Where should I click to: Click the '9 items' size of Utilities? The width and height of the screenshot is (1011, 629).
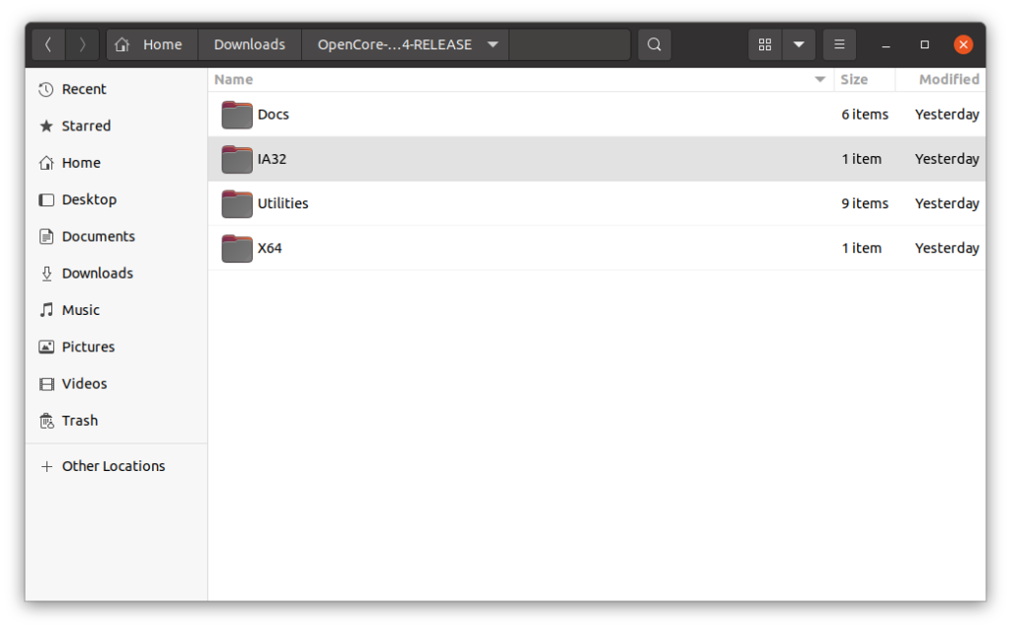pos(865,203)
